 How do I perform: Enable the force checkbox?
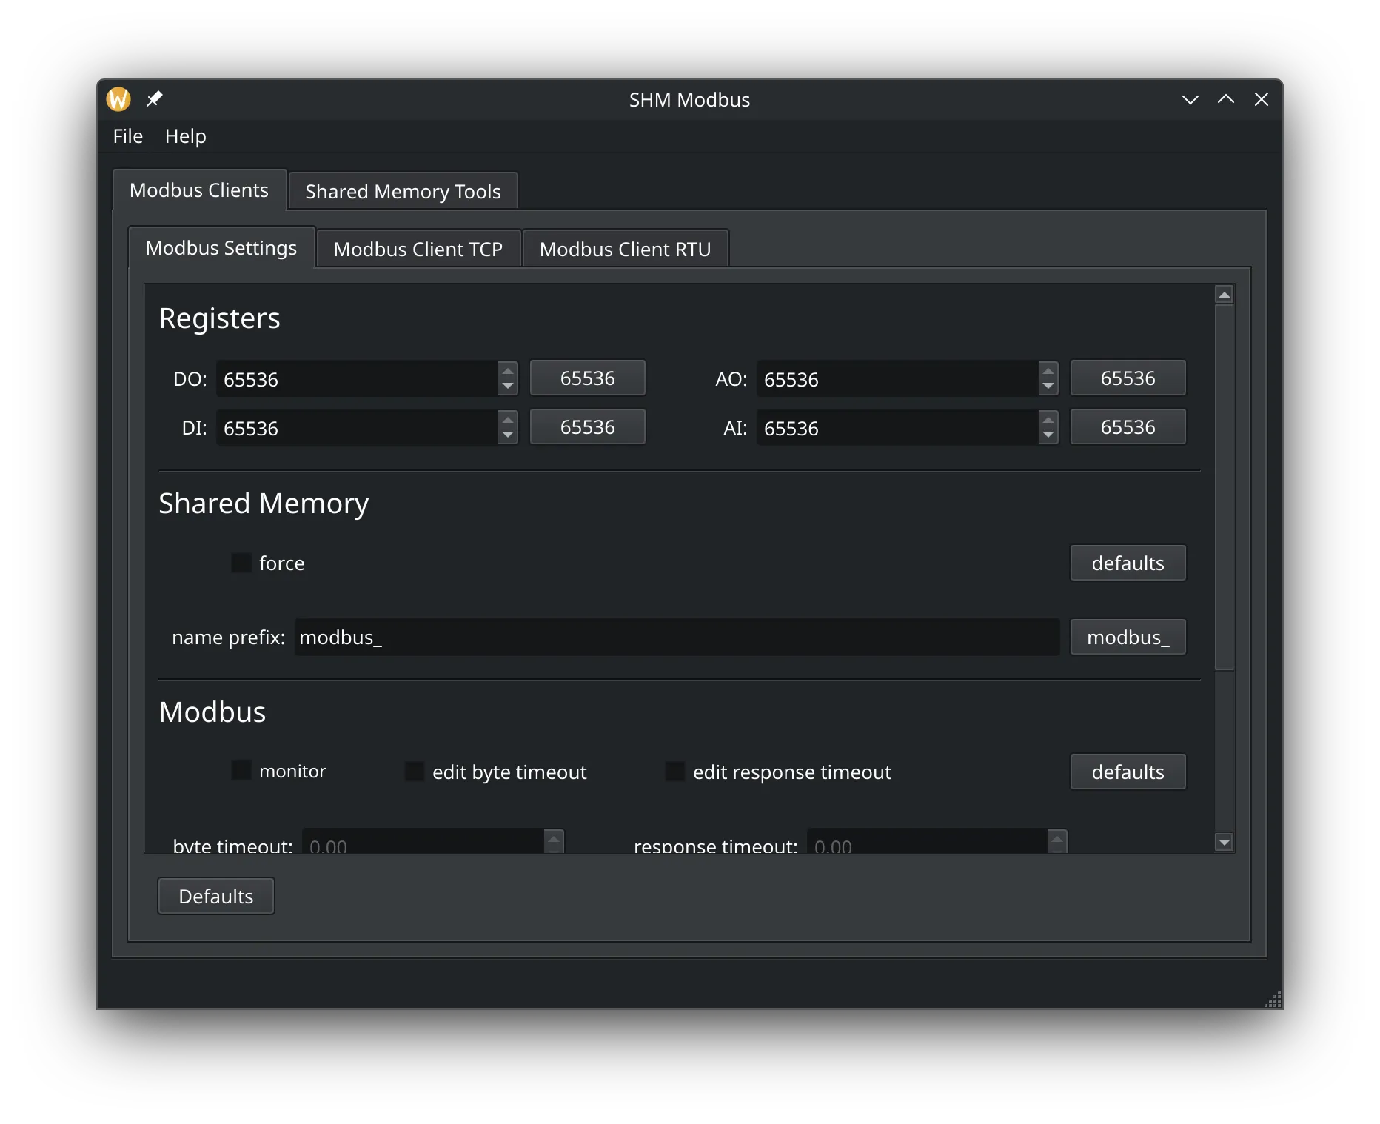pyautogui.click(x=241, y=563)
